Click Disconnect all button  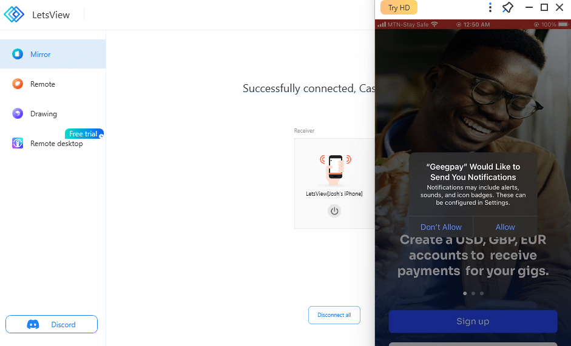(334, 315)
